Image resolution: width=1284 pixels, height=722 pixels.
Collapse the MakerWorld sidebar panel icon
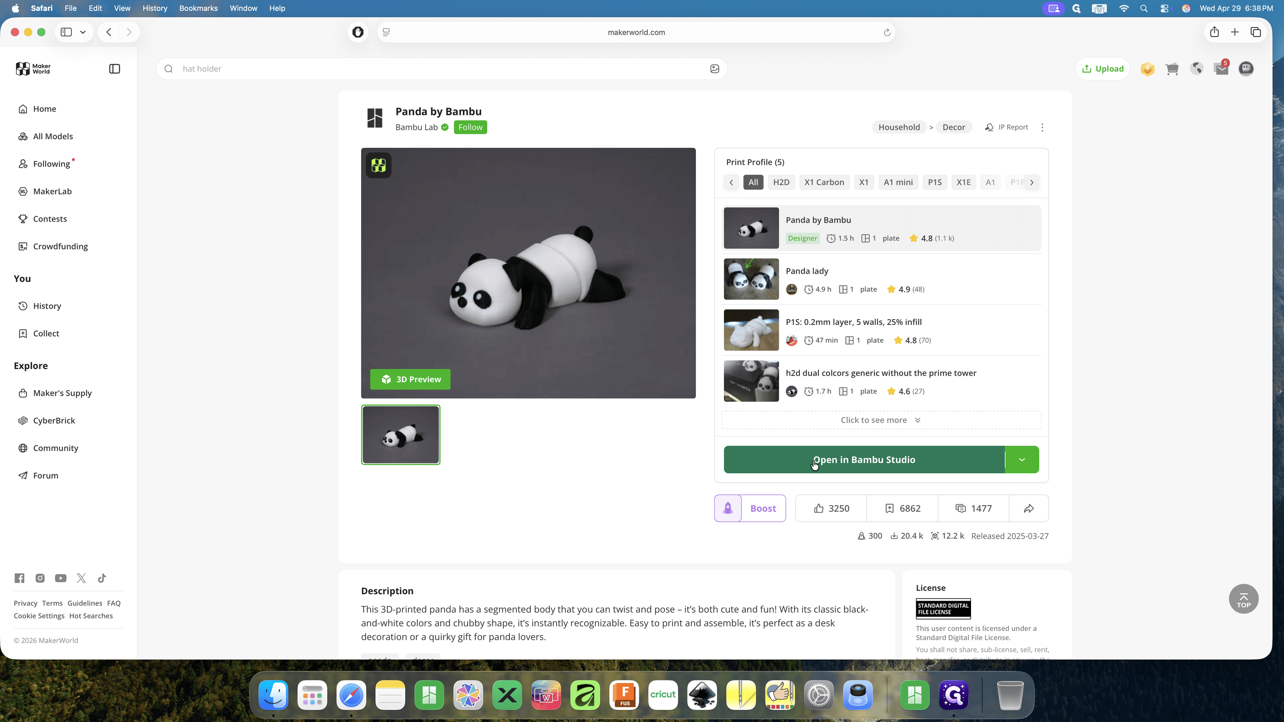114,69
